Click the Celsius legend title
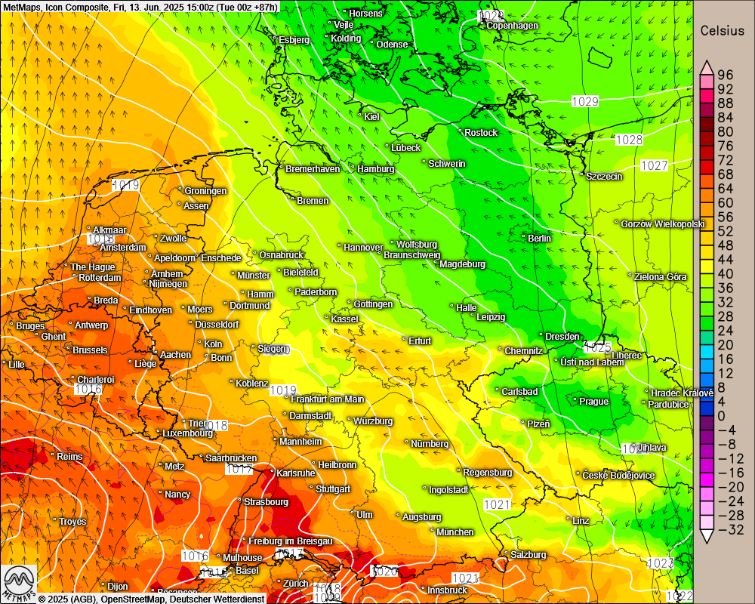 [x=723, y=31]
